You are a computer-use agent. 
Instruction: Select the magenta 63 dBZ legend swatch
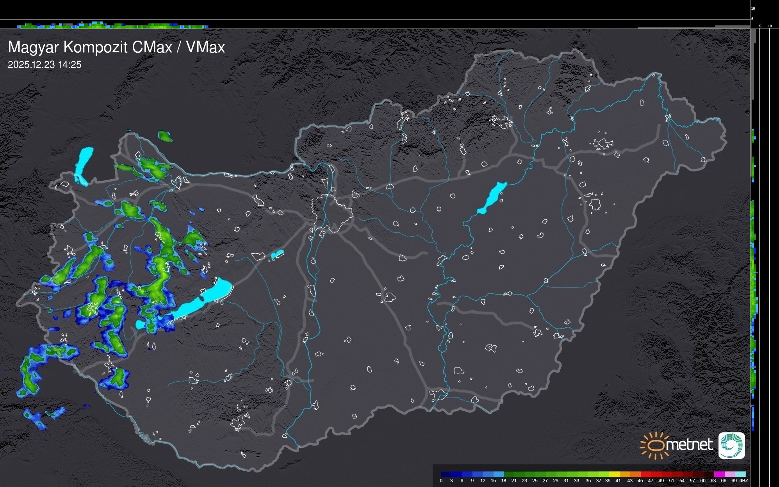pyautogui.click(x=719, y=474)
